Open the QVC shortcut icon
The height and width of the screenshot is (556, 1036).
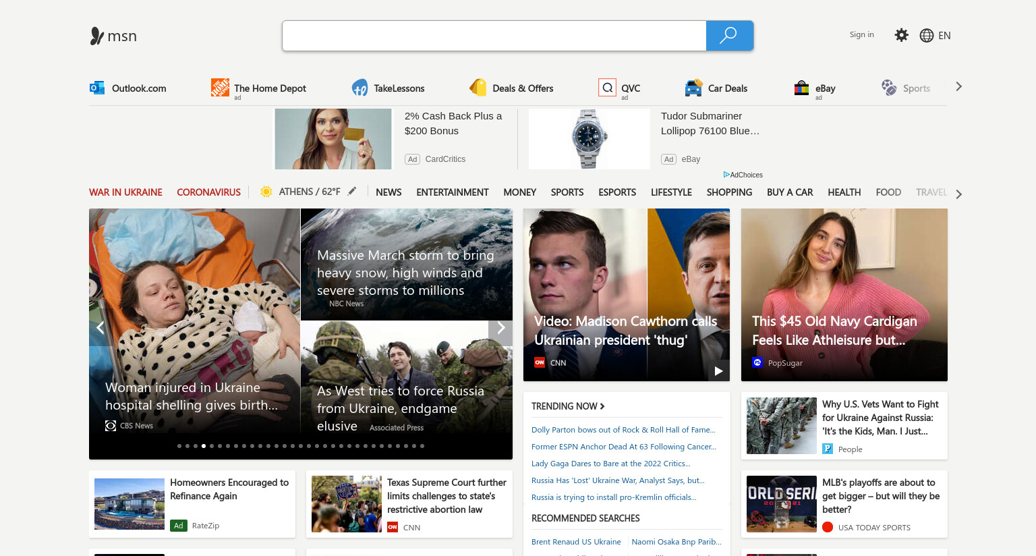click(x=607, y=88)
